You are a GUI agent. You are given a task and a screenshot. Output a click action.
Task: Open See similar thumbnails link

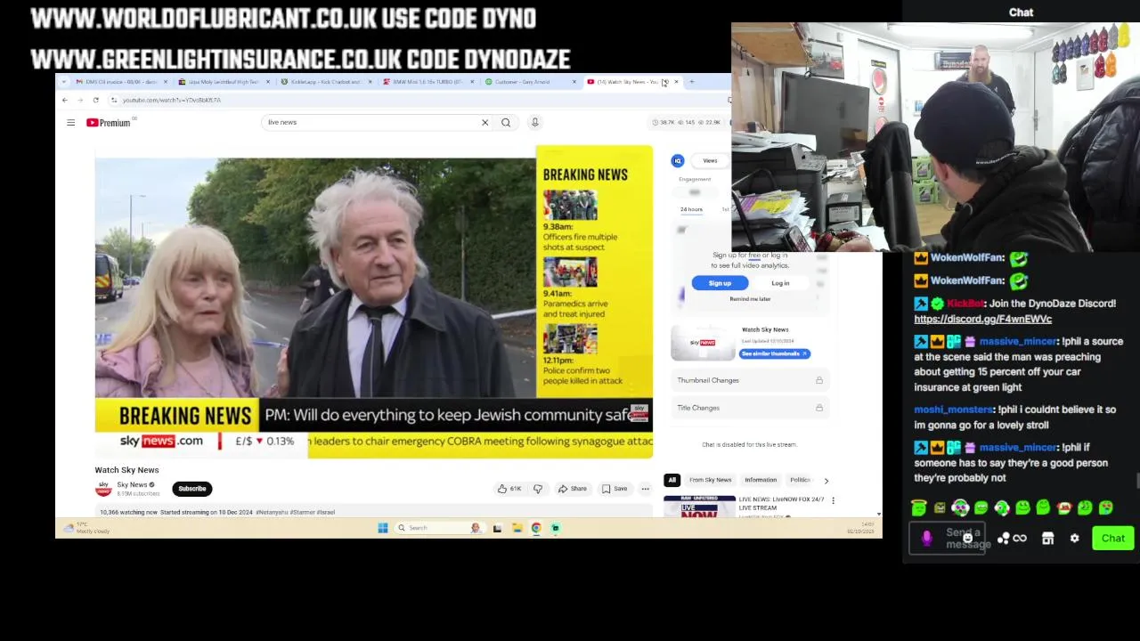pos(775,353)
